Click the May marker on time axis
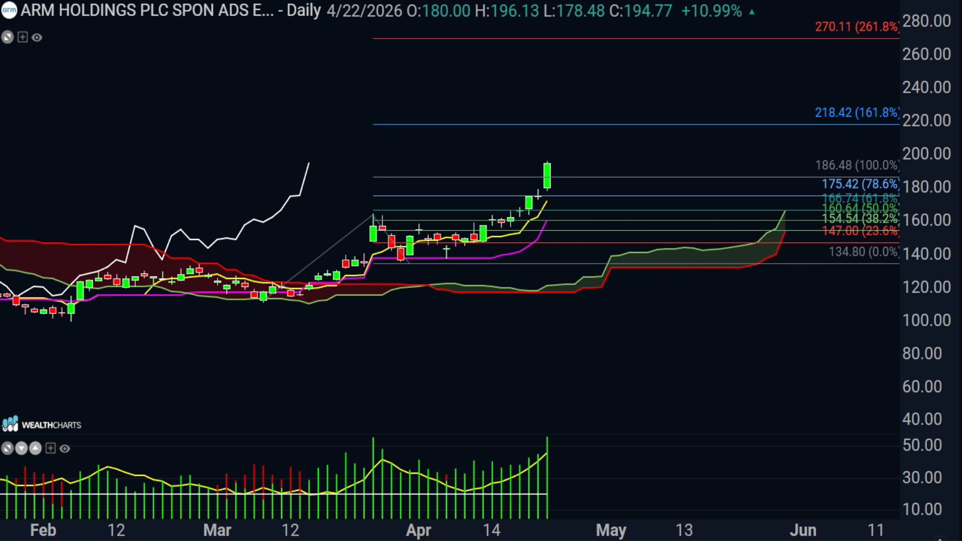This screenshot has width=962, height=541. click(x=611, y=530)
